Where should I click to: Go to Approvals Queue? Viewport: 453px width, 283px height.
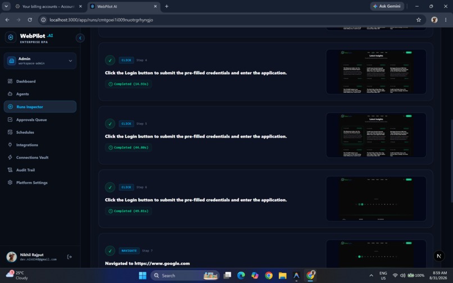coord(40,120)
